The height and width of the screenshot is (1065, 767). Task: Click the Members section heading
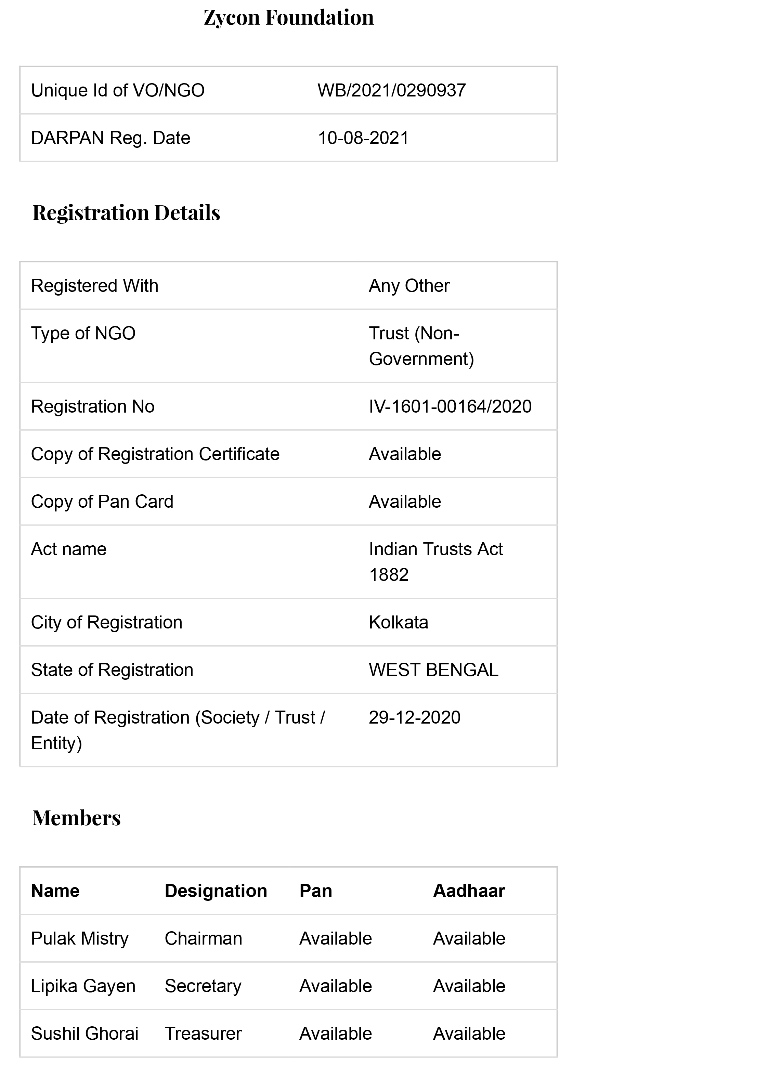pos(77,818)
